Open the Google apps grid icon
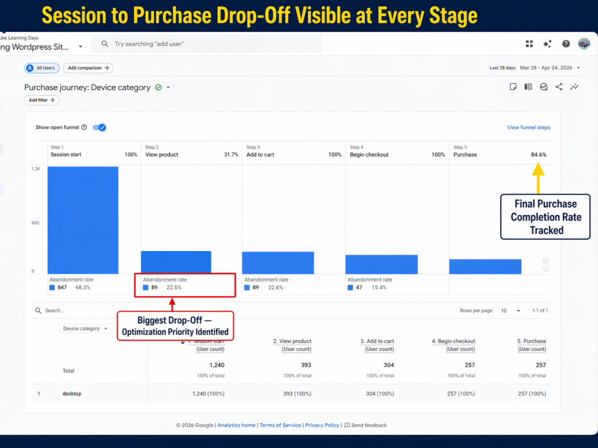The height and width of the screenshot is (448, 598). tap(529, 44)
